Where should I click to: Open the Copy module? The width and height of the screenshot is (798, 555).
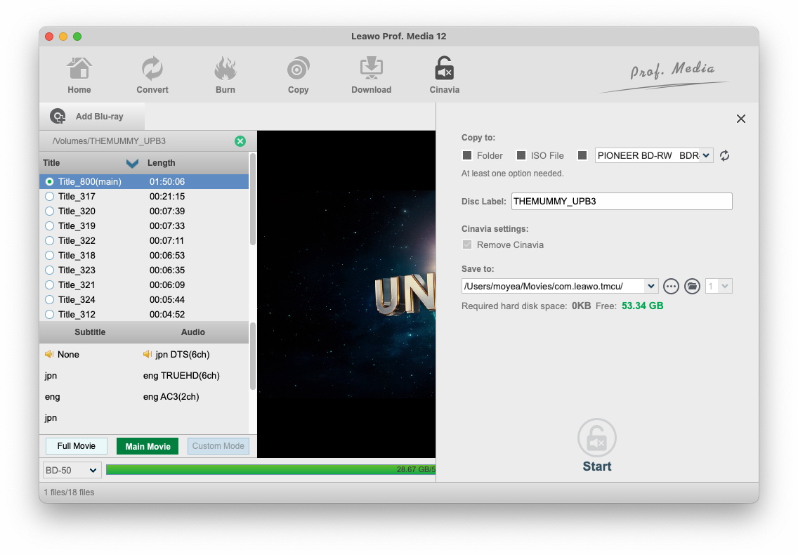299,70
